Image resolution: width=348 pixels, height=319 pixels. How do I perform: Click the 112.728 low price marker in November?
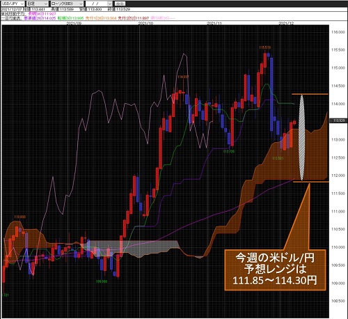click(x=229, y=151)
